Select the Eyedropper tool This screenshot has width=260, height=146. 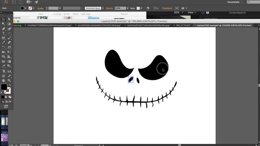3,66
